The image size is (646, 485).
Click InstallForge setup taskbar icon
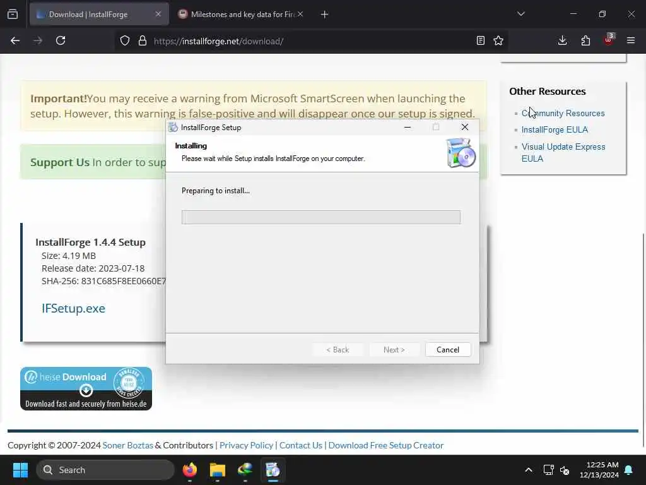273,470
